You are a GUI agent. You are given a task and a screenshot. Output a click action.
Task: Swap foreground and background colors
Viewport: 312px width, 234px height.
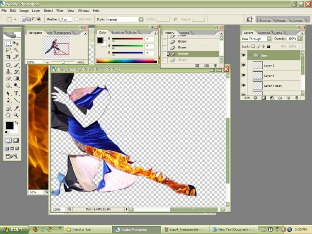16,123
